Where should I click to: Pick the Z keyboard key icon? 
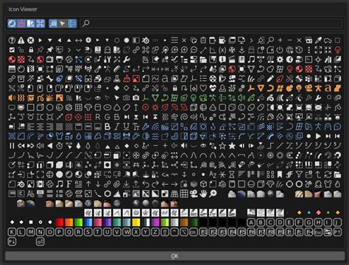[155, 232]
